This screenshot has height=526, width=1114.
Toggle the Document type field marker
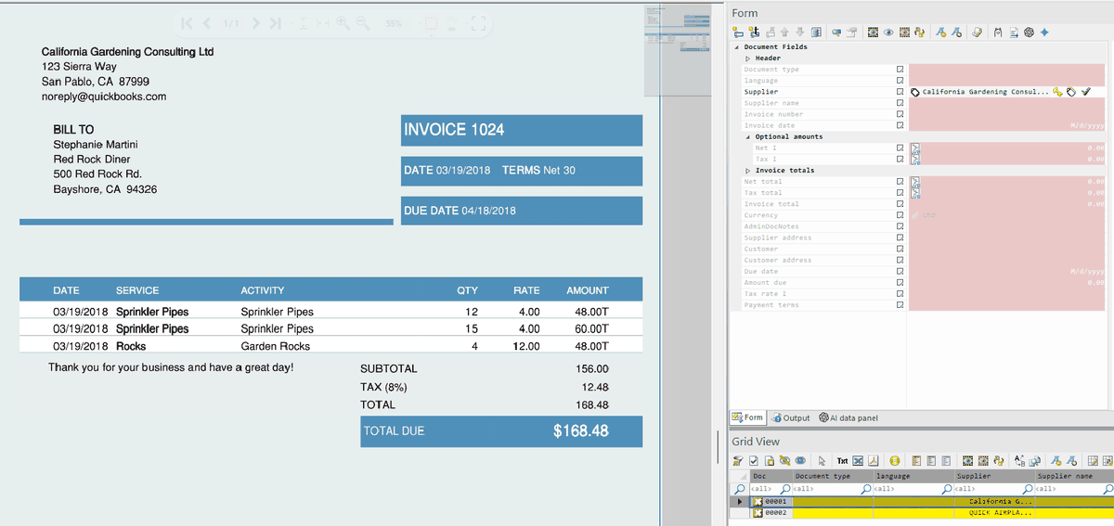(900, 70)
